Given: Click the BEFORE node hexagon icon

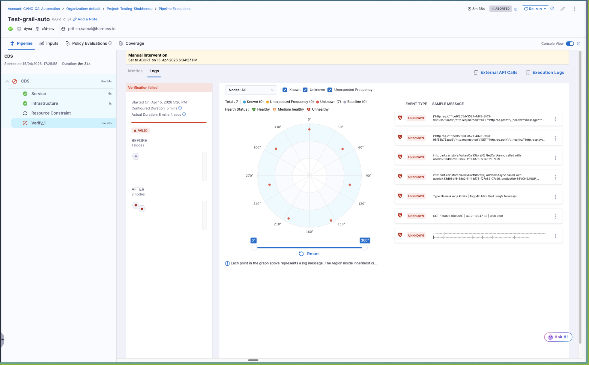Looking at the screenshot, I should (x=136, y=157).
